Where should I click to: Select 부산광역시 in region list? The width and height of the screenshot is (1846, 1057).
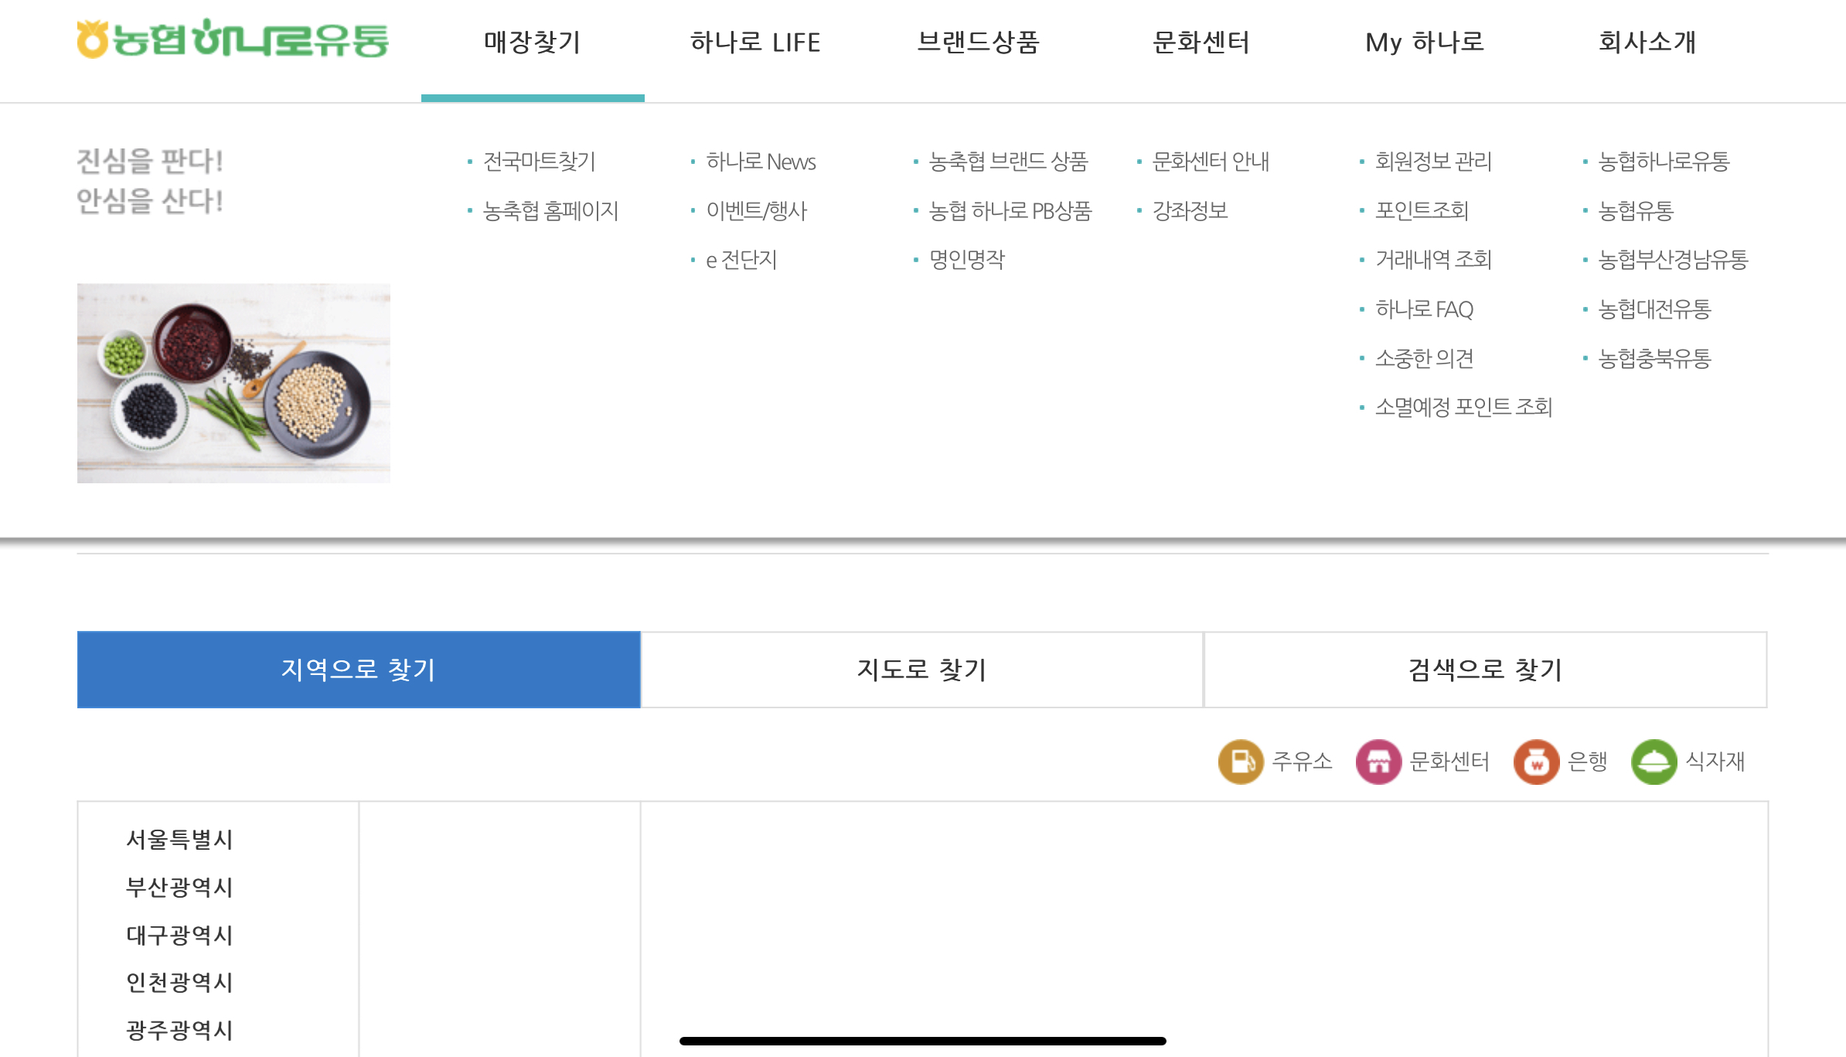click(x=179, y=888)
